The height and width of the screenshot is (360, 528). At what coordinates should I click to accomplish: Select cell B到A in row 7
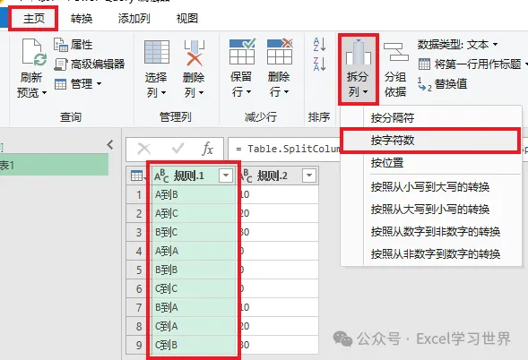coord(194,307)
